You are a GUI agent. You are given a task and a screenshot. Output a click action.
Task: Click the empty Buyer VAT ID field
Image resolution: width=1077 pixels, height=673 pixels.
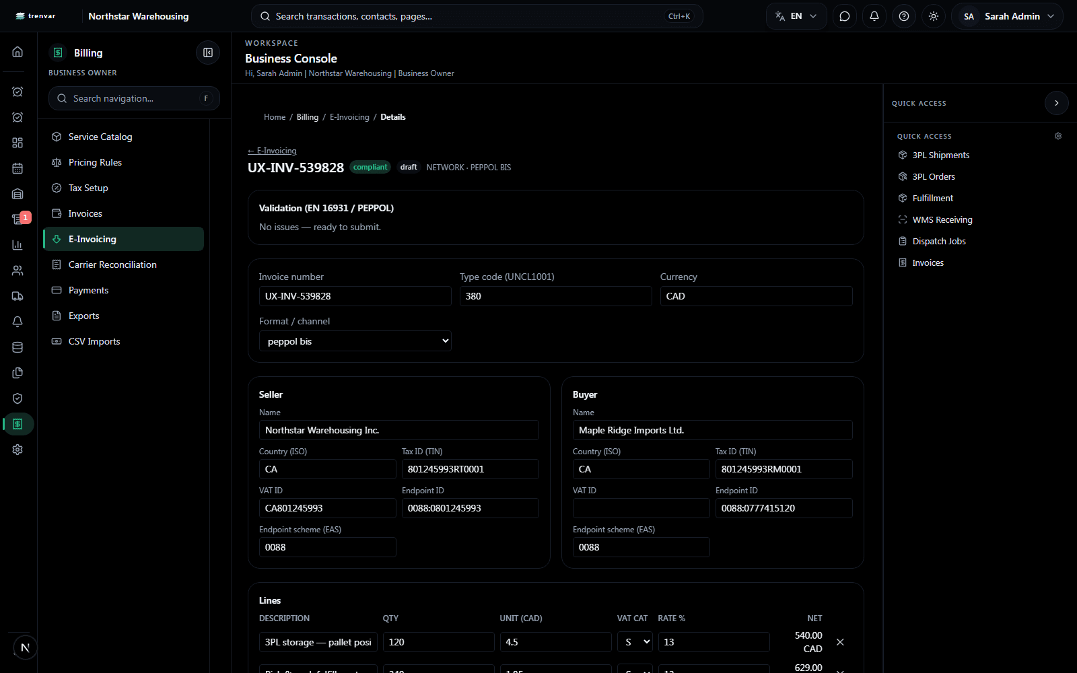(x=641, y=508)
